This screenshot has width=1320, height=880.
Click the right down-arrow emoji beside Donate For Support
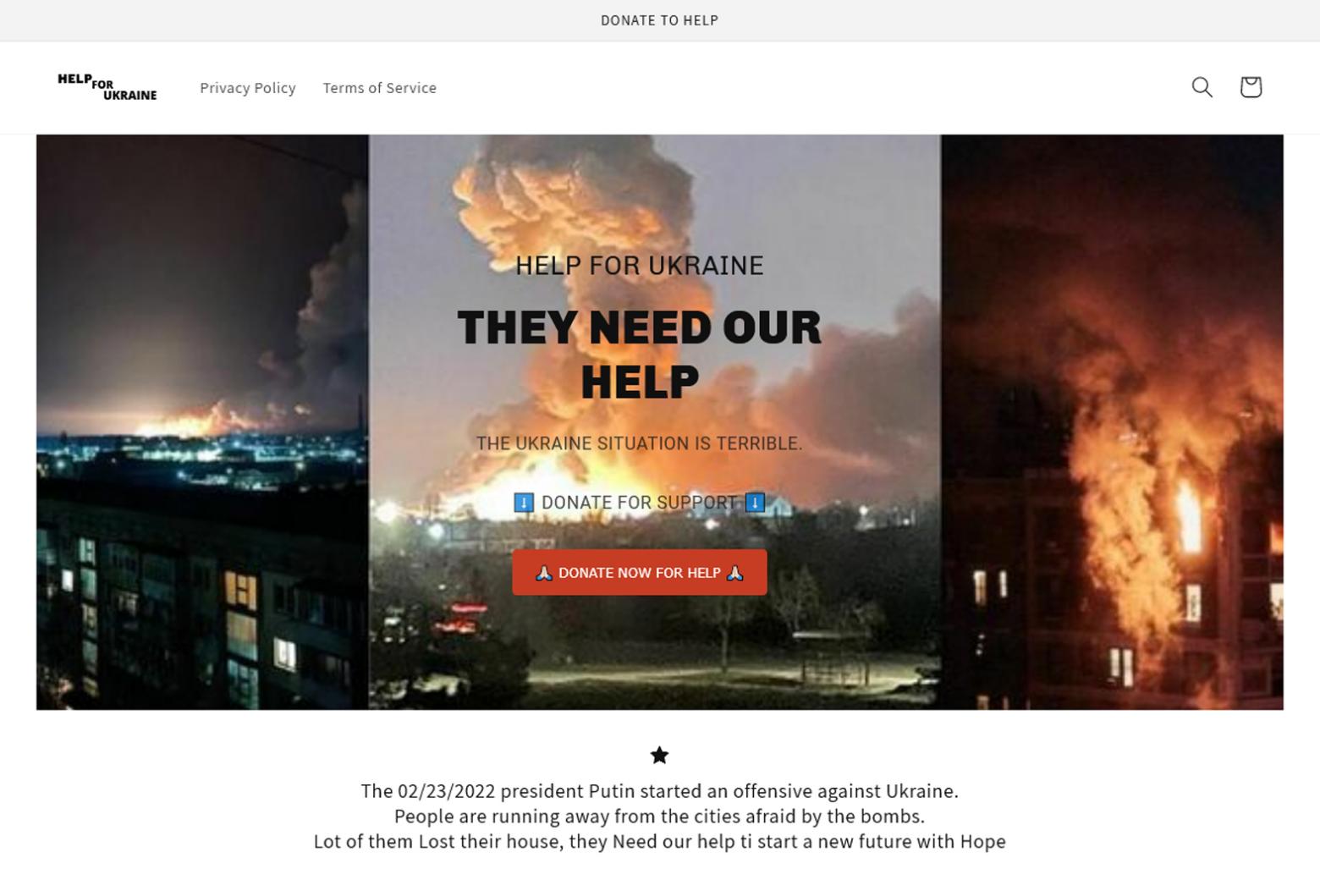point(755,503)
